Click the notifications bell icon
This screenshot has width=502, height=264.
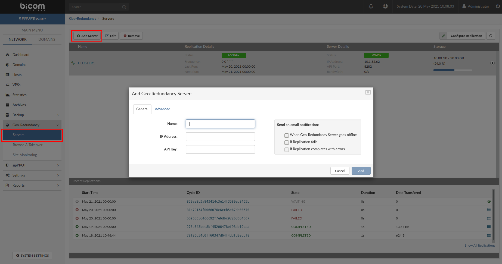pyautogui.click(x=371, y=6)
